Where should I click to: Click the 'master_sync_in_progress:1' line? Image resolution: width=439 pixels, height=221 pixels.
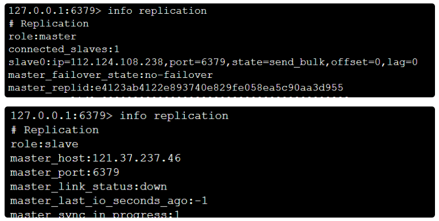tap(95, 214)
